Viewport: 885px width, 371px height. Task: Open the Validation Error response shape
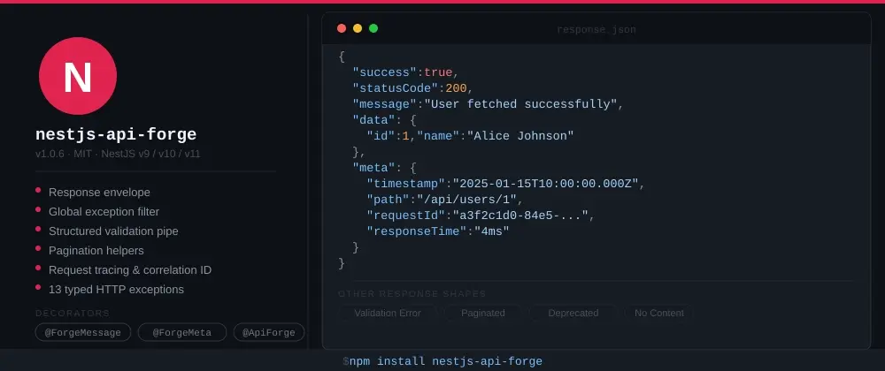(x=388, y=313)
